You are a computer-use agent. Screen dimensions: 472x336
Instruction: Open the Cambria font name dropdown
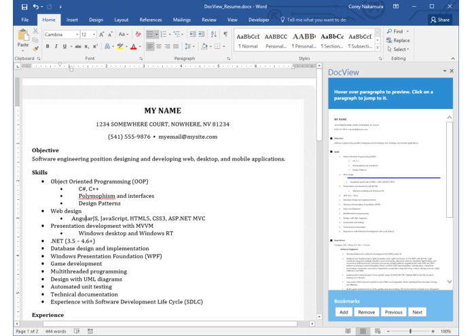click(77, 35)
